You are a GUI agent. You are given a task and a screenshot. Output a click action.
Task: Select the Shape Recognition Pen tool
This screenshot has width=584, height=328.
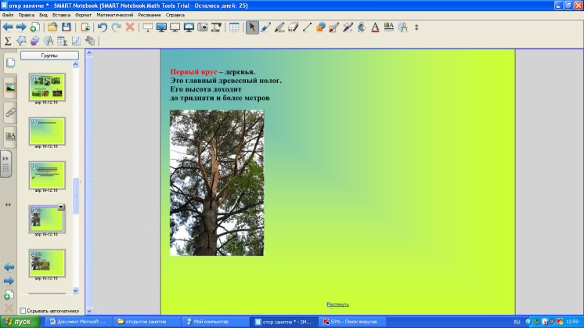(x=334, y=27)
